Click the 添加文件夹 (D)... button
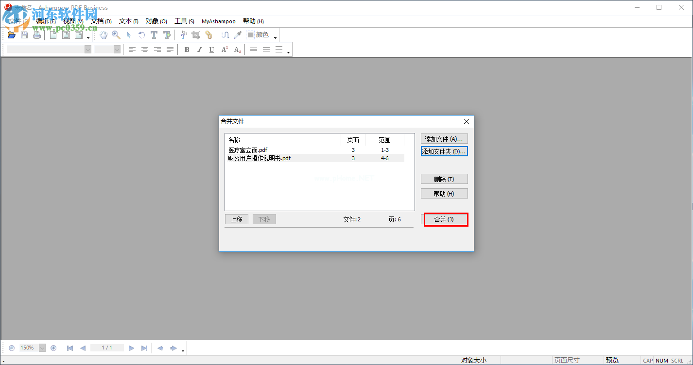 444,151
